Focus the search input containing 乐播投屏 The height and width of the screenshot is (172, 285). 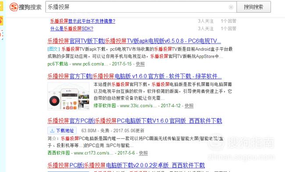[x=141, y=7]
